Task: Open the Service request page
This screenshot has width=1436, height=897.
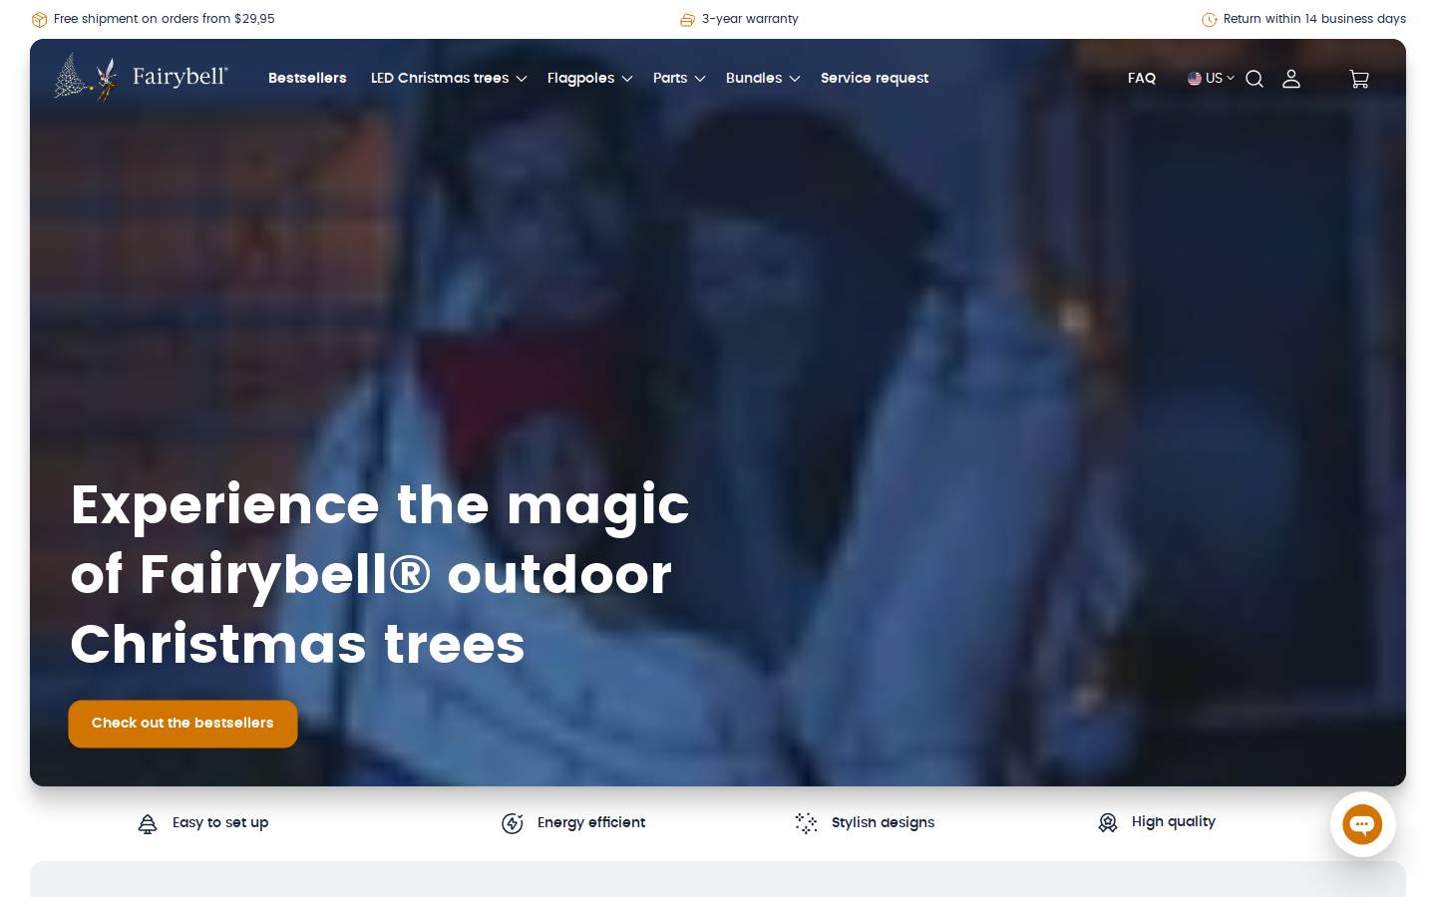Action: coord(875,78)
